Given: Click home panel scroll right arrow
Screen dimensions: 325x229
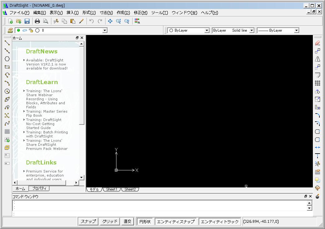Looking at the screenshot, I should [x=76, y=182].
